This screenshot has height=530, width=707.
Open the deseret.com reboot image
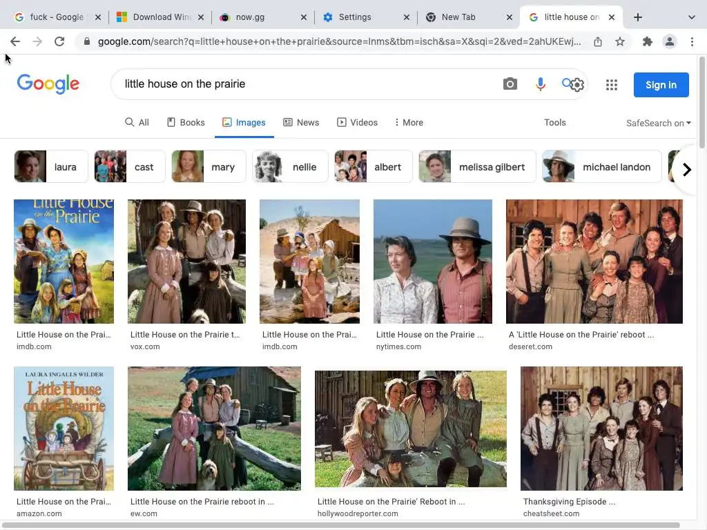point(594,262)
